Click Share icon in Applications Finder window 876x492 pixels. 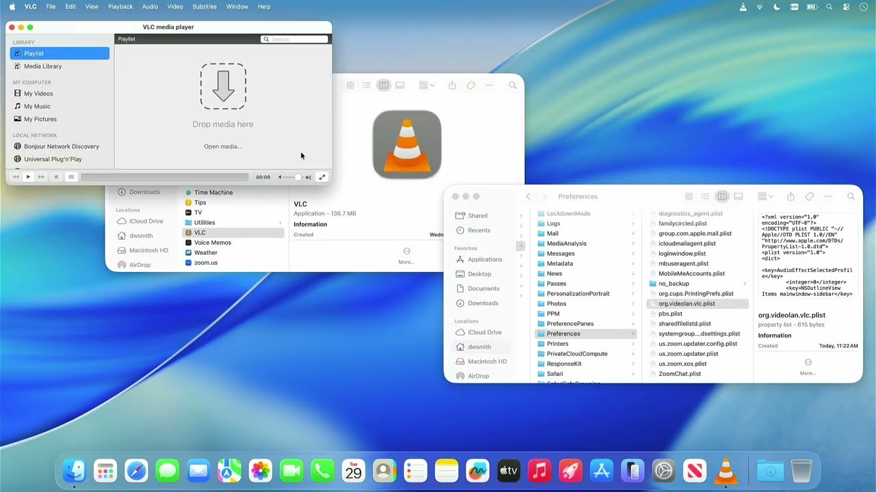[x=452, y=85]
